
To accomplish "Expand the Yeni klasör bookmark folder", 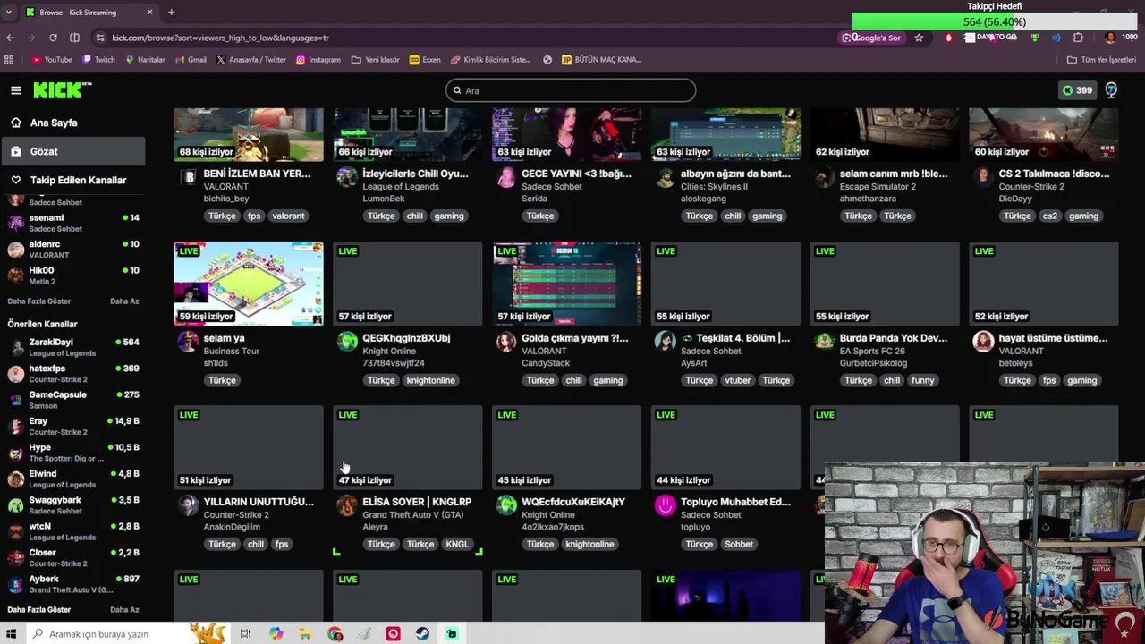I will 376,60.
